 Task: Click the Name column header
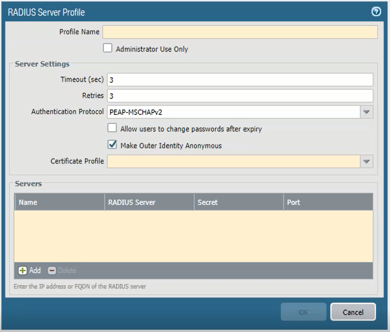[59, 202]
